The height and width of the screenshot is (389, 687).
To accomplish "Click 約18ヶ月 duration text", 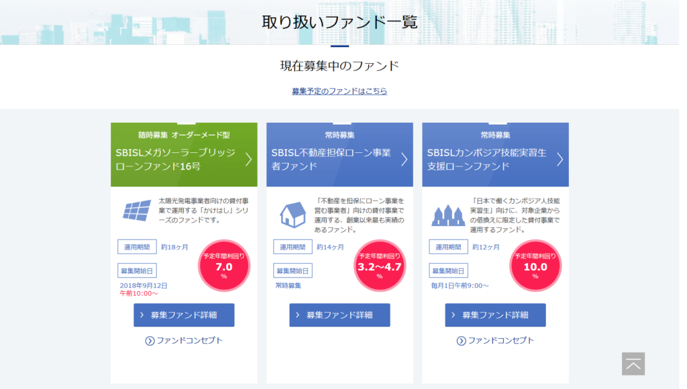I will (x=174, y=247).
